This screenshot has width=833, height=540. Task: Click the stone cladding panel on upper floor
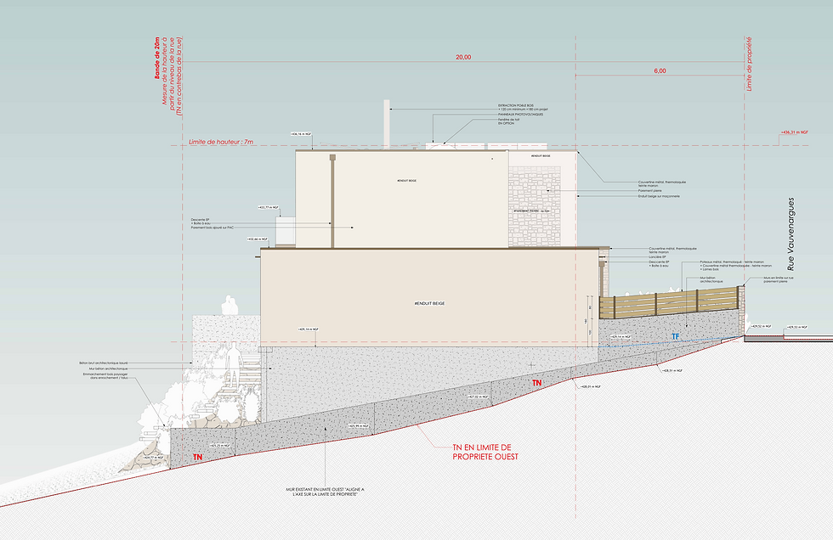[535, 206]
